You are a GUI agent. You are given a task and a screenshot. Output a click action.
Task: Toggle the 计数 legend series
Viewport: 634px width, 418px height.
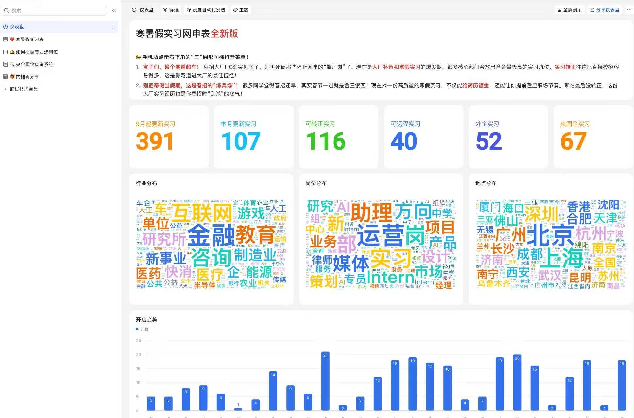click(x=142, y=329)
